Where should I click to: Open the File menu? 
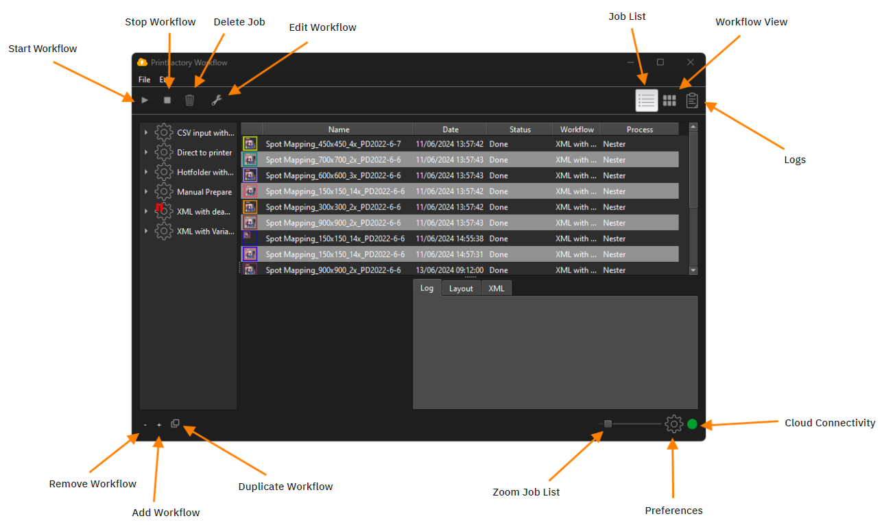145,80
